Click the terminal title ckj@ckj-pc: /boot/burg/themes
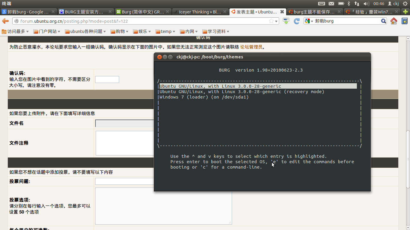Viewport: 410px width, 230px height. coord(210,57)
